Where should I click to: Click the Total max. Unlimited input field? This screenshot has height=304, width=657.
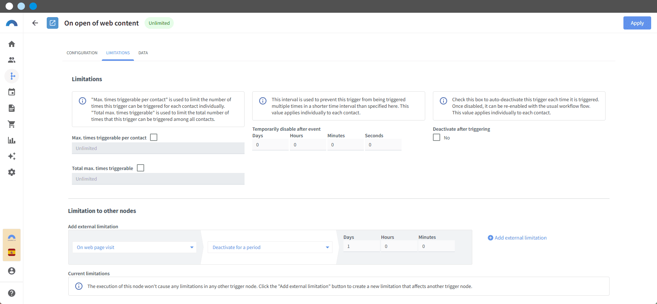pyautogui.click(x=158, y=179)
